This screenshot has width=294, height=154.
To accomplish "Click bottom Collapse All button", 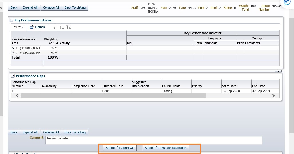I will tap(51, 132).
